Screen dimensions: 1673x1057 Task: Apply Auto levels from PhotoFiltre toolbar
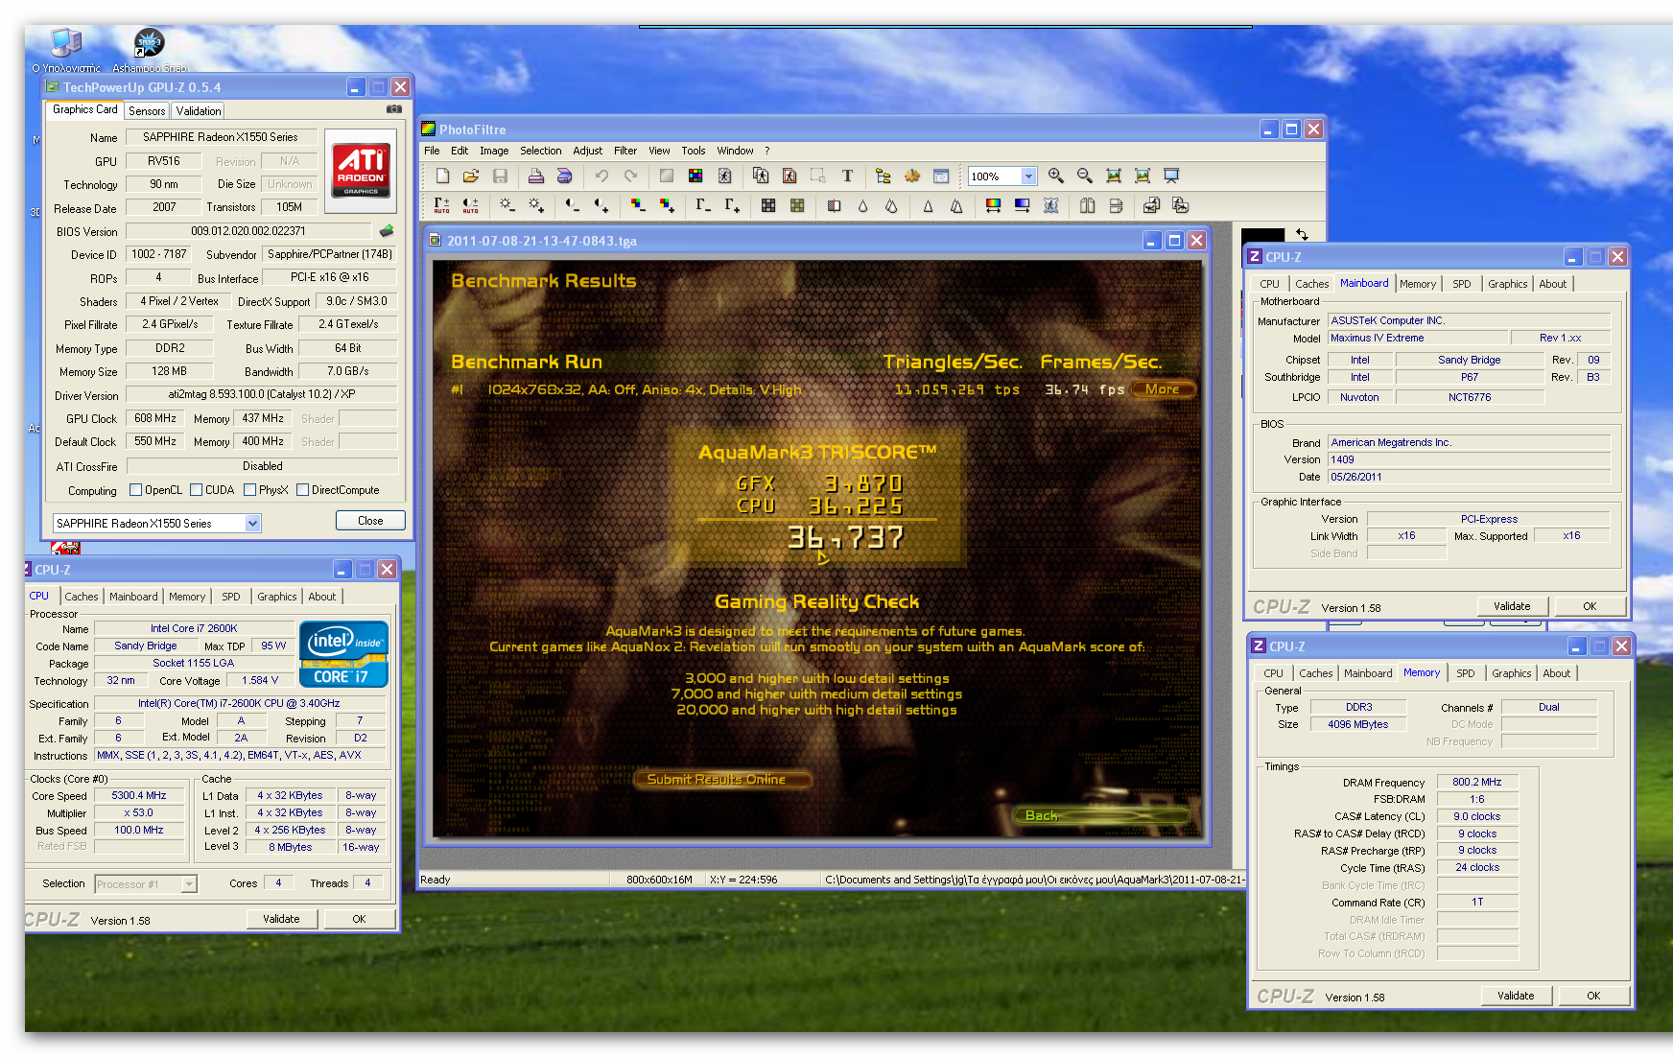pos(442,205)
